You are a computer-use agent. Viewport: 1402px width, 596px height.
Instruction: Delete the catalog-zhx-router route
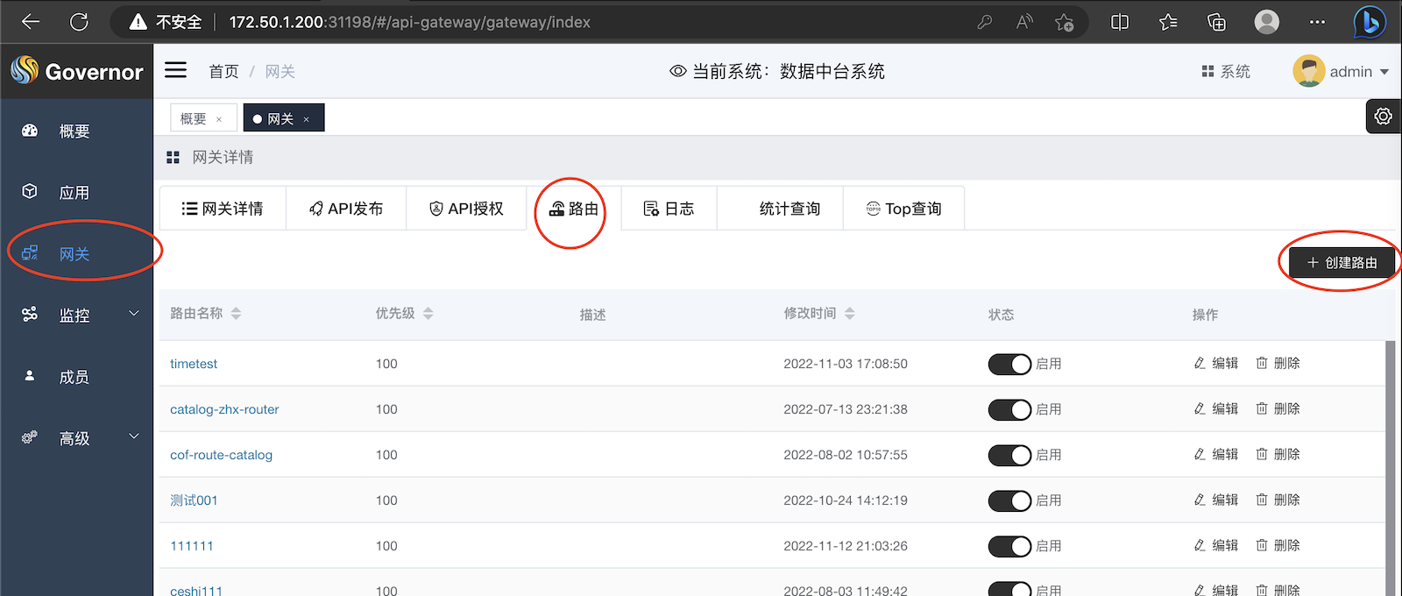click(x=1278, y=408)
